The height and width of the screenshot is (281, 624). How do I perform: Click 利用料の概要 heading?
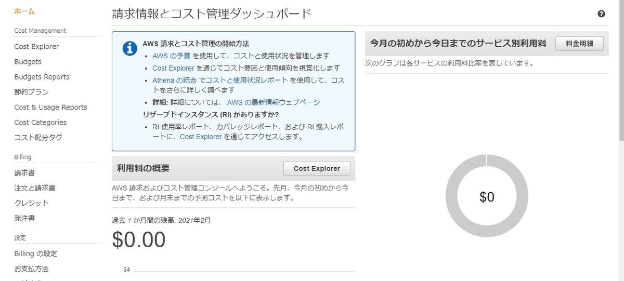coord(143,168)
